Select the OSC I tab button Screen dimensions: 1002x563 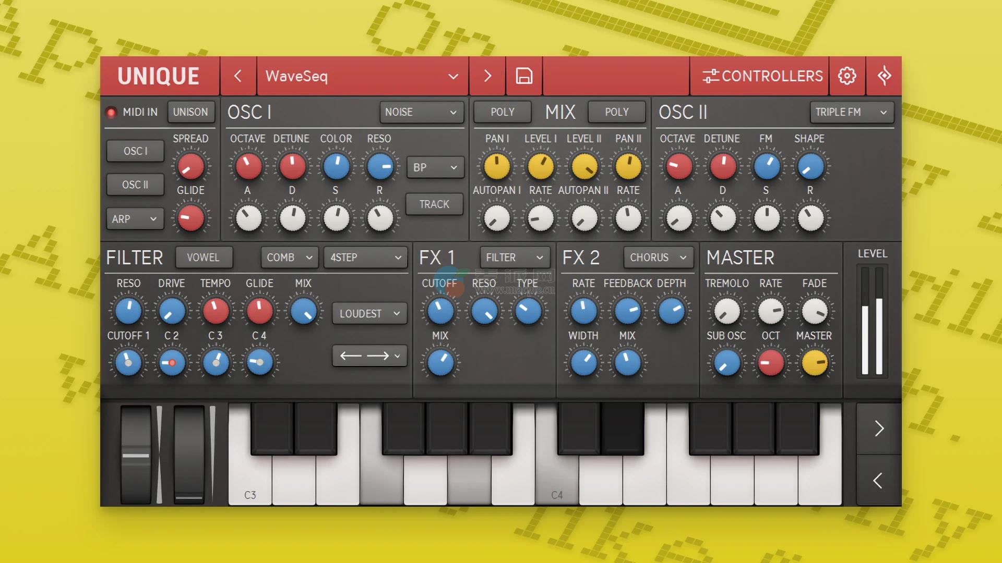pos(135,151)
